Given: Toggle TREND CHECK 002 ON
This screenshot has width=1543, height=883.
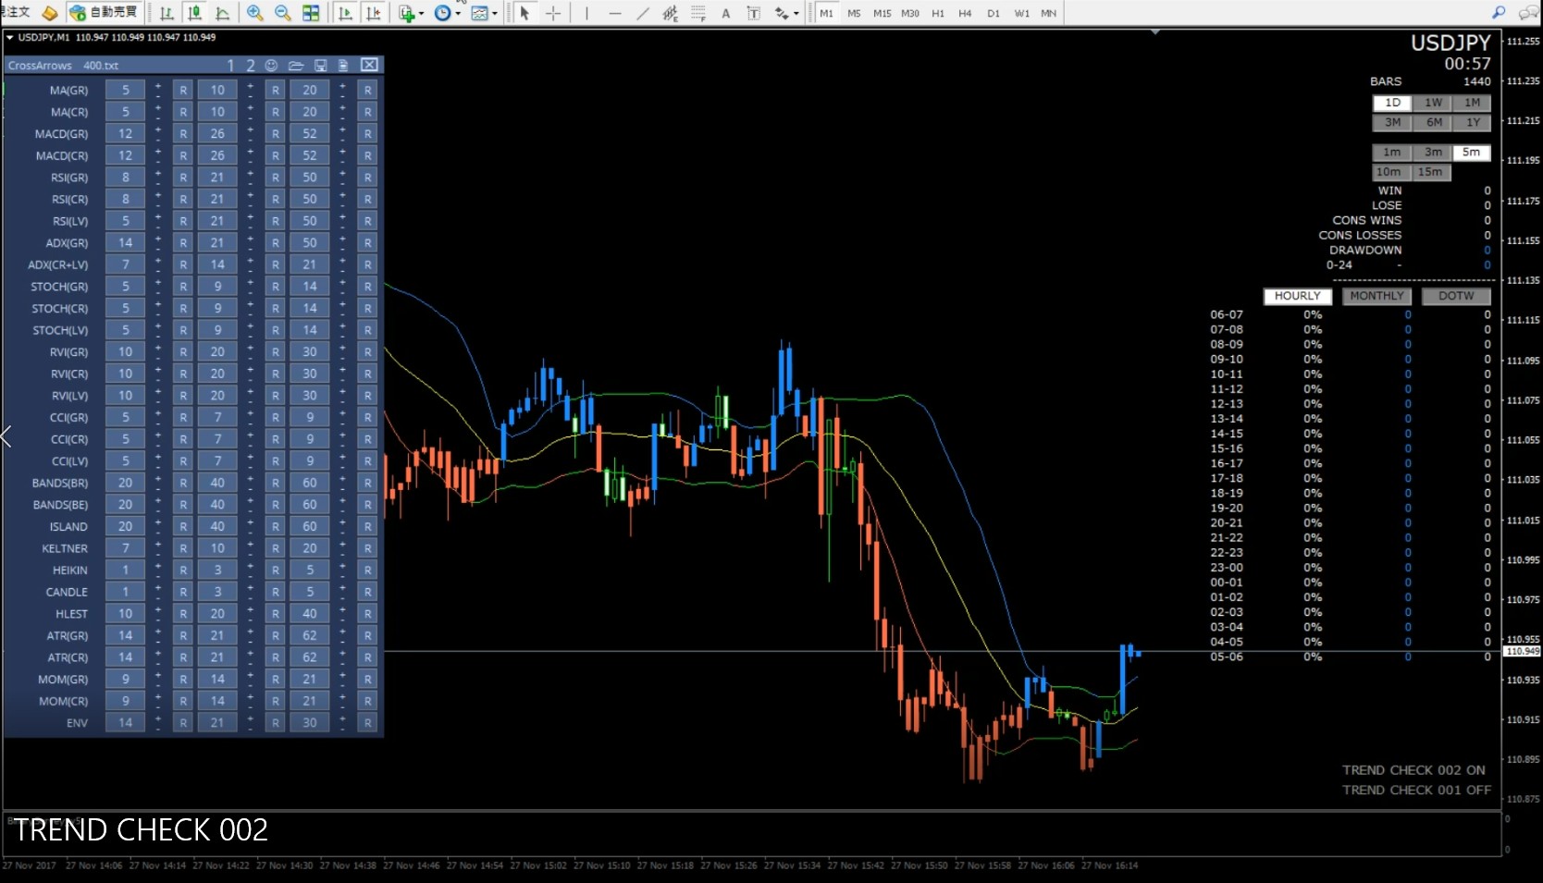Looking at the screenshot, I should pyautogui.click(x=1413, y=770).
